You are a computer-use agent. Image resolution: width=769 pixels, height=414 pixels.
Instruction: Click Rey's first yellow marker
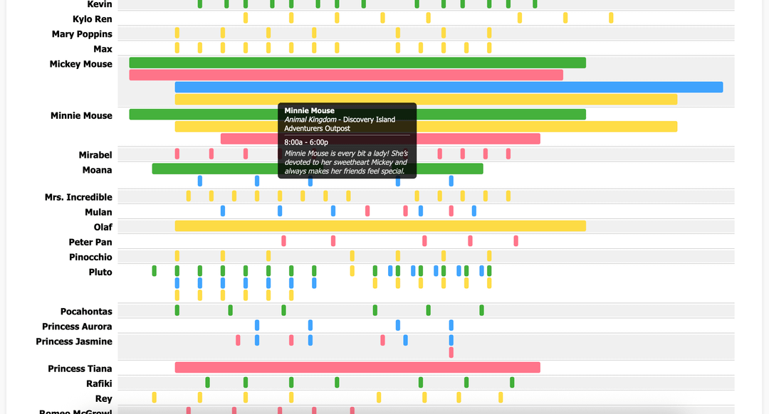click(155, 398)
